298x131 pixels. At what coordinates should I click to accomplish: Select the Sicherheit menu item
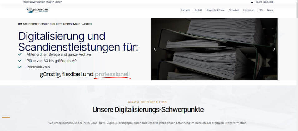click(234, 10)
